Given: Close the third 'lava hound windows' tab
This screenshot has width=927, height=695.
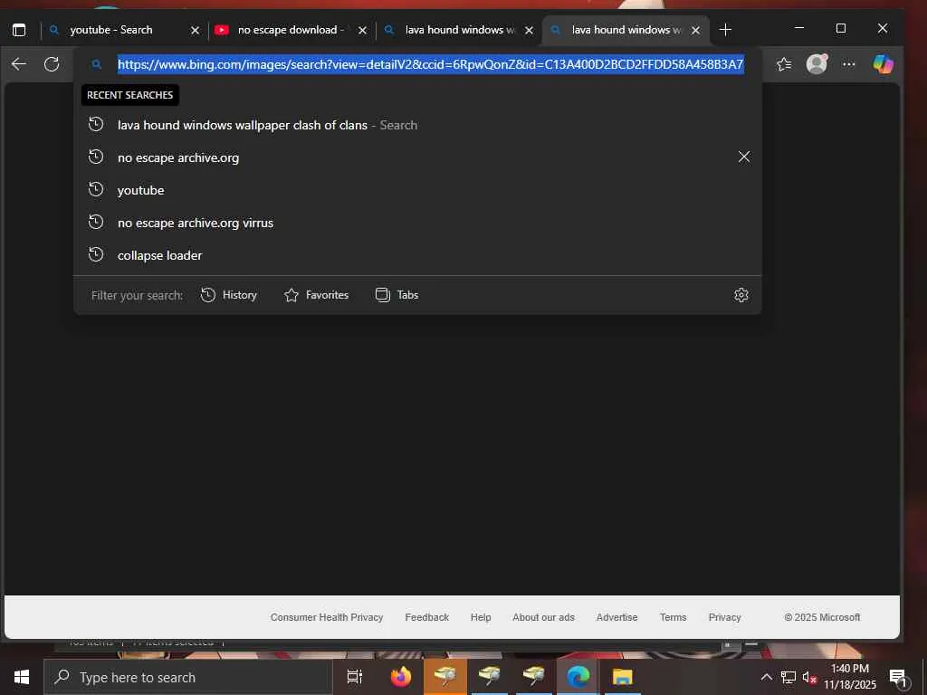Looking at the screenshot, I should tap(529, 30).
